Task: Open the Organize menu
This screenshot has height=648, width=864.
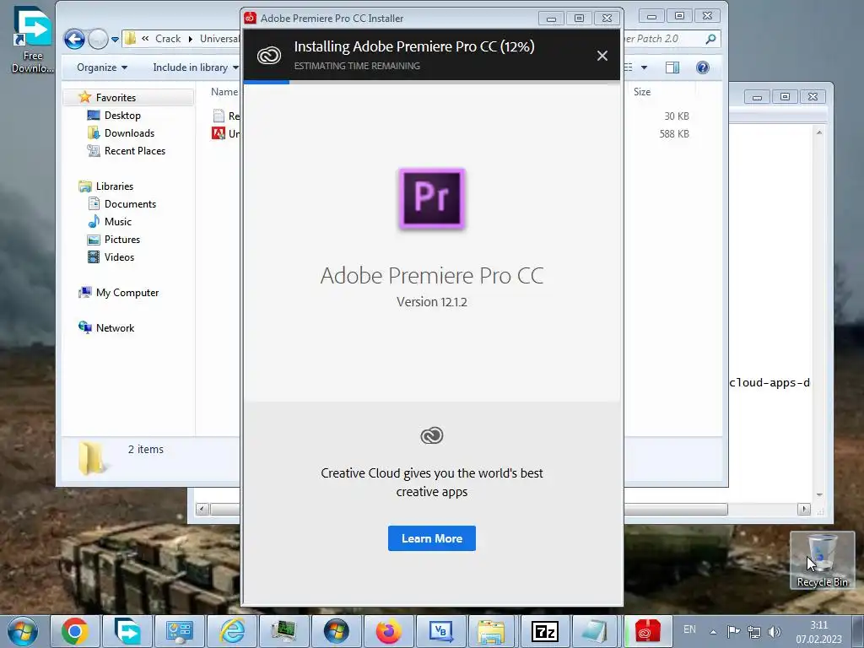Action: 102,67
